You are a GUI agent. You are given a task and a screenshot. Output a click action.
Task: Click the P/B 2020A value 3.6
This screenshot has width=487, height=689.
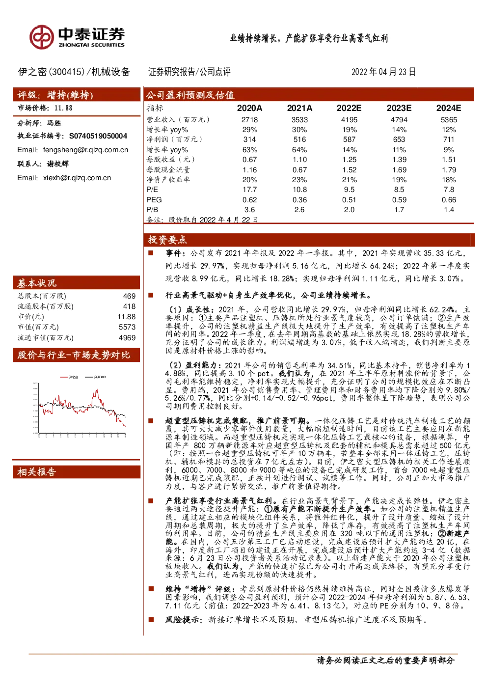[249, 210]
